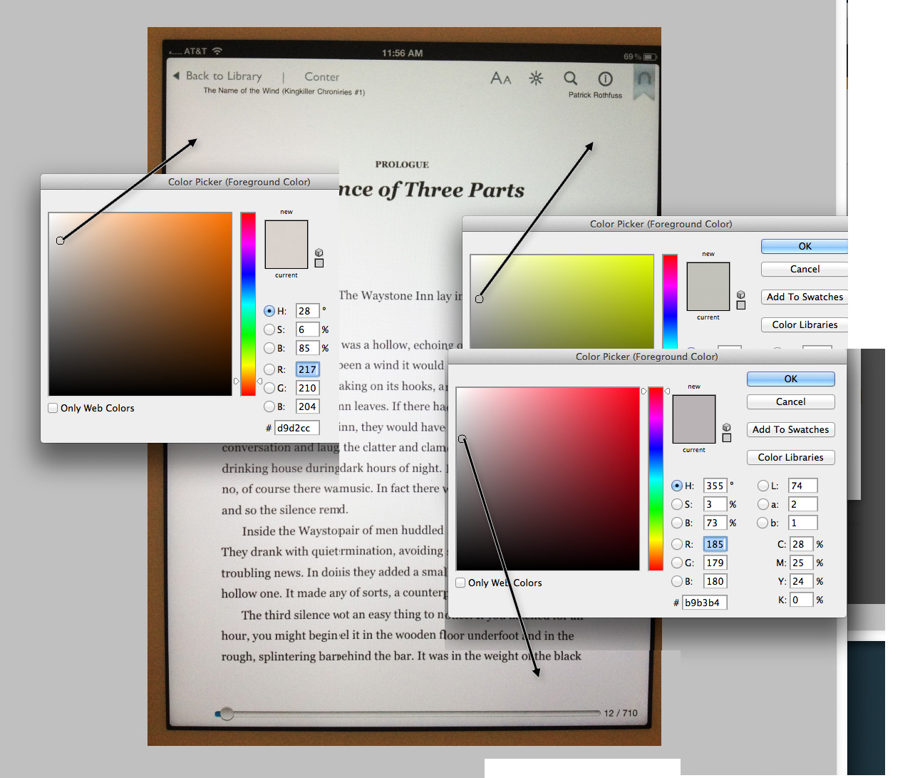Click the G field showing 179
Screen dimensions: 920x778
tap(715, 563)
